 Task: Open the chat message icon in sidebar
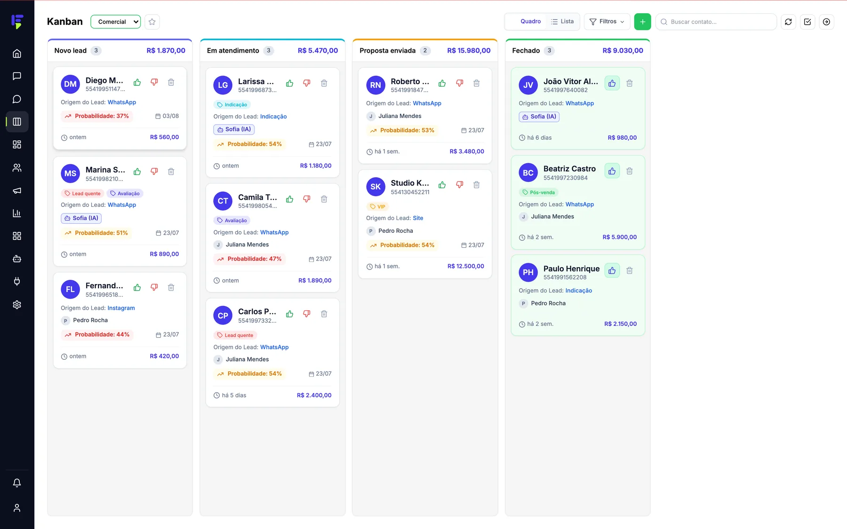click(x=17, y=76)
